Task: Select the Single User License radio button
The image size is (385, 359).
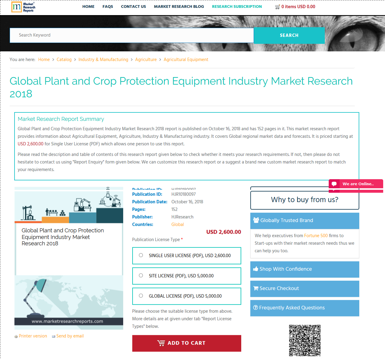Action: (141, 255)
